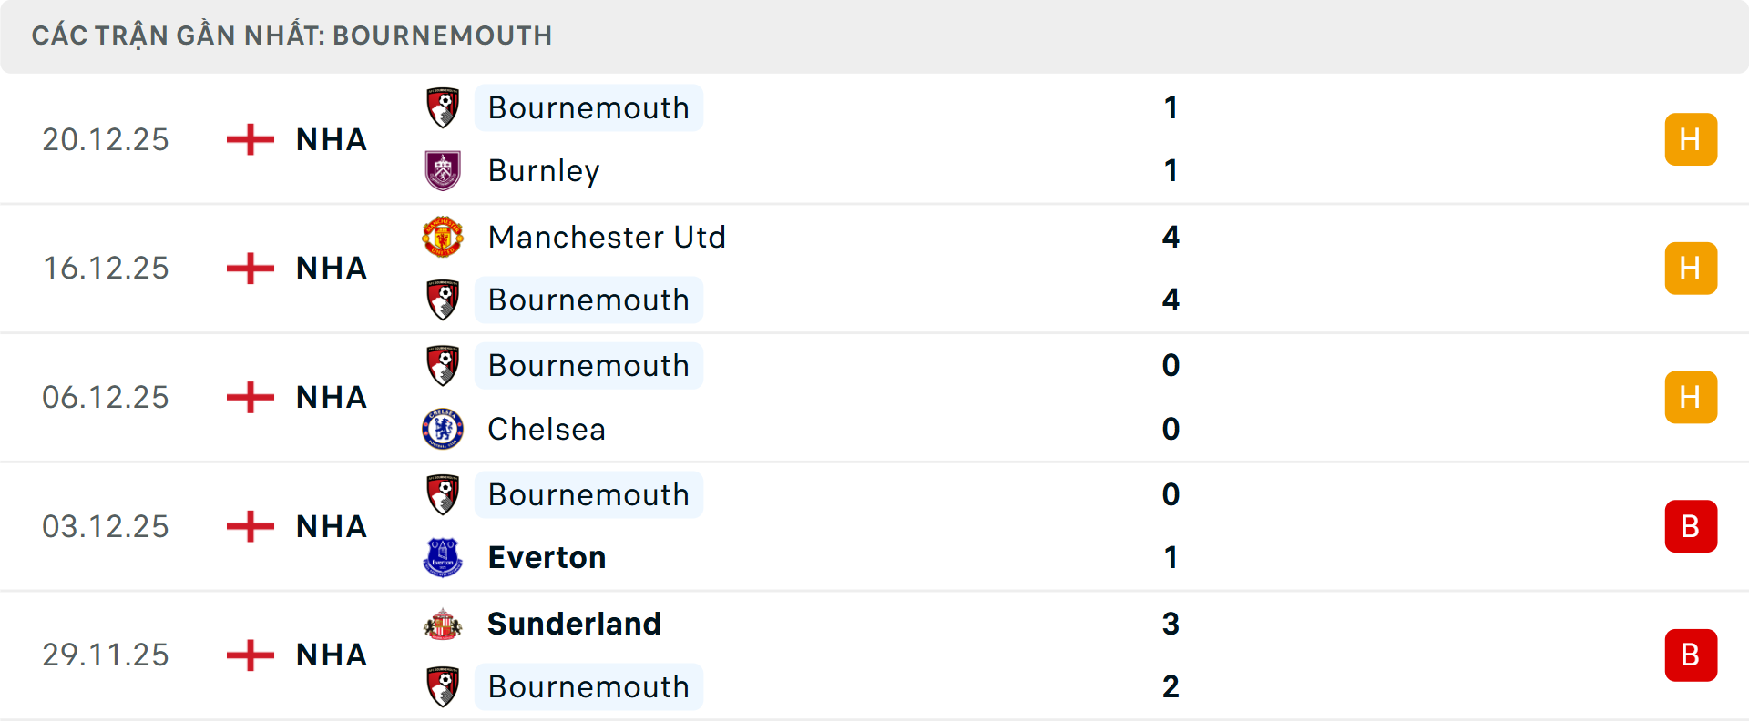Open the Chelsea team link
Viewport: 1749px width, 721px height.
[x=547, y=429]
